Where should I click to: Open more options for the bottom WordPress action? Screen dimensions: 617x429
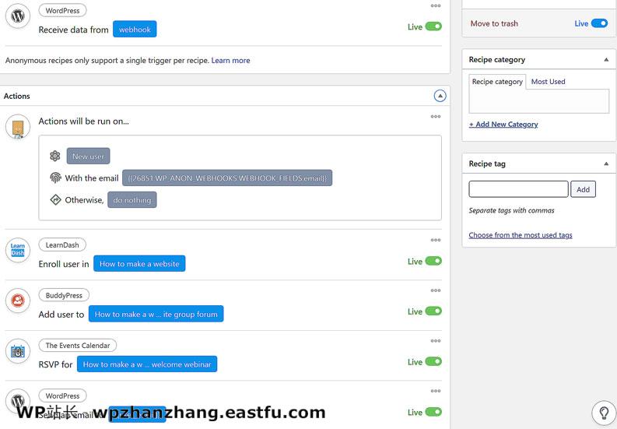[436, 391]
